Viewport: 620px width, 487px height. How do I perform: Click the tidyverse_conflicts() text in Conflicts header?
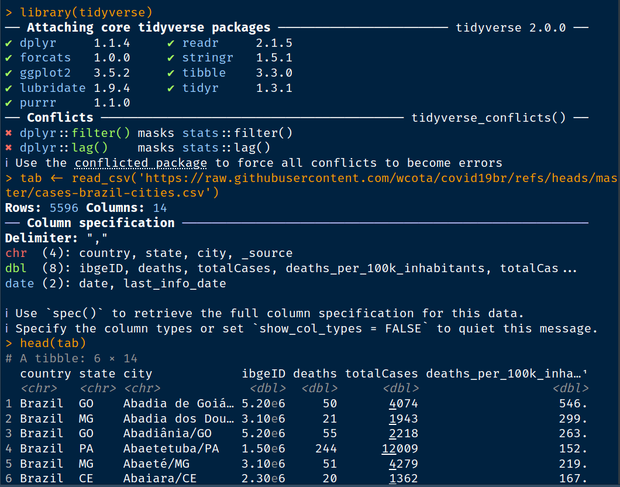tap(488, 118)
